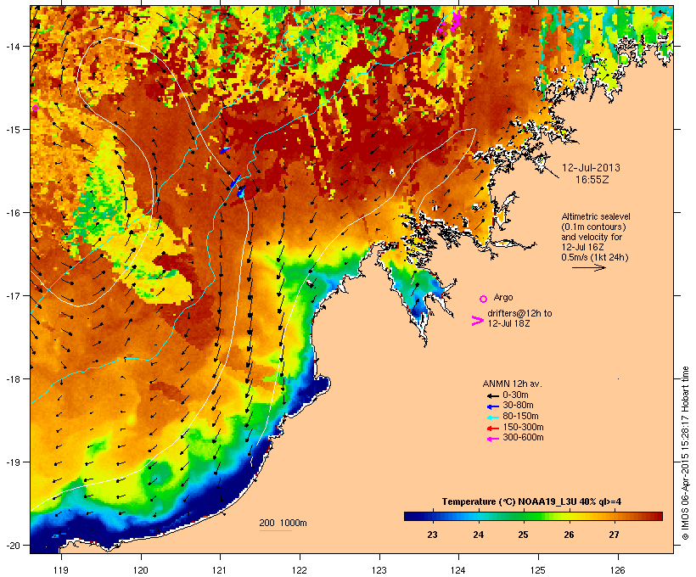Click the black 0-30m legend arrow
Image resolution: width=696 pixels, height=577 pixels.
(x=492, y=395)
